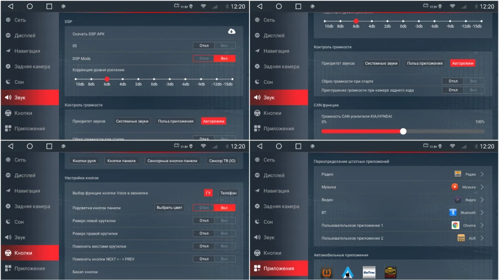This screenshot has width=499, height=280.
Task: Click Громкость CAN усилителя slider handle
Action: click(x=403, y=131)
